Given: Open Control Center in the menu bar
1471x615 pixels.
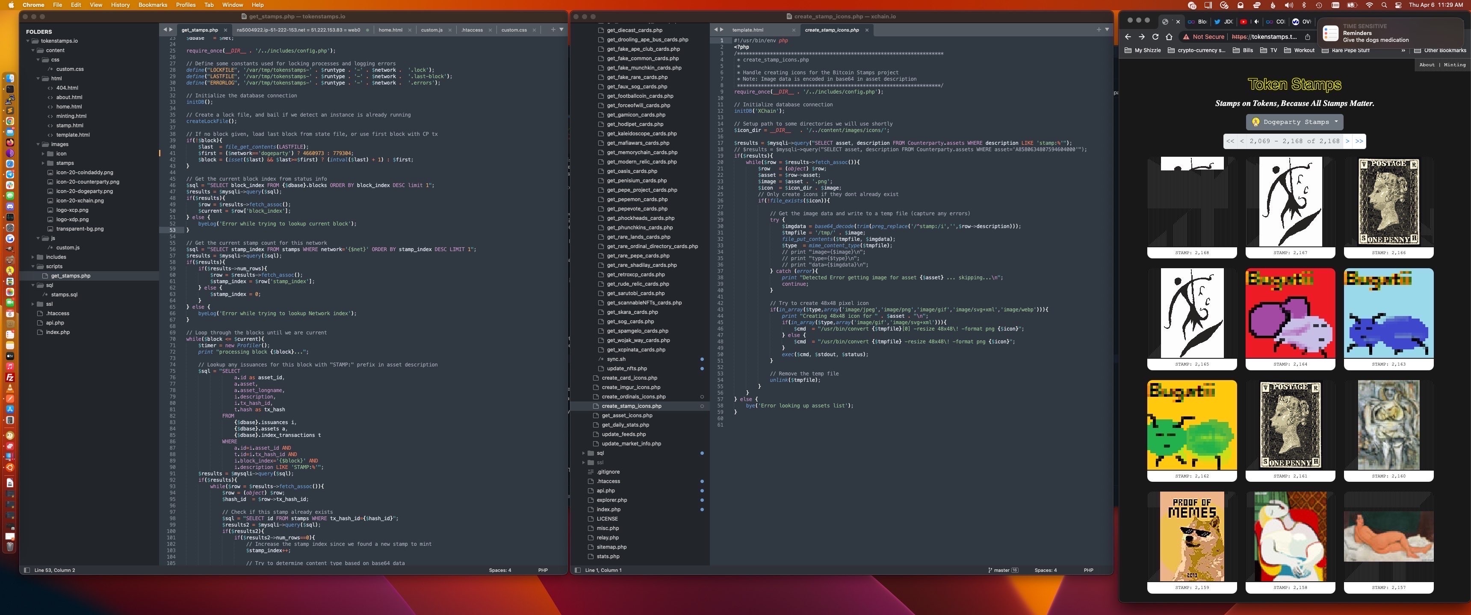Looking at the screenshot, I should pyautogui.click(x=1397, y=5).
